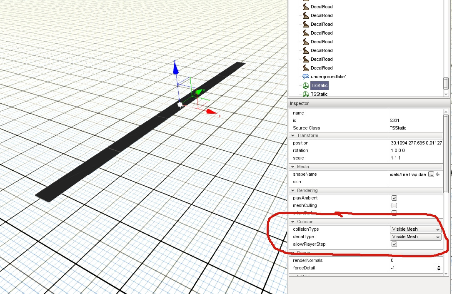Click the rotation value 1 0 0 0
This screenshot has width=452, height=294.
pos(397,150)
